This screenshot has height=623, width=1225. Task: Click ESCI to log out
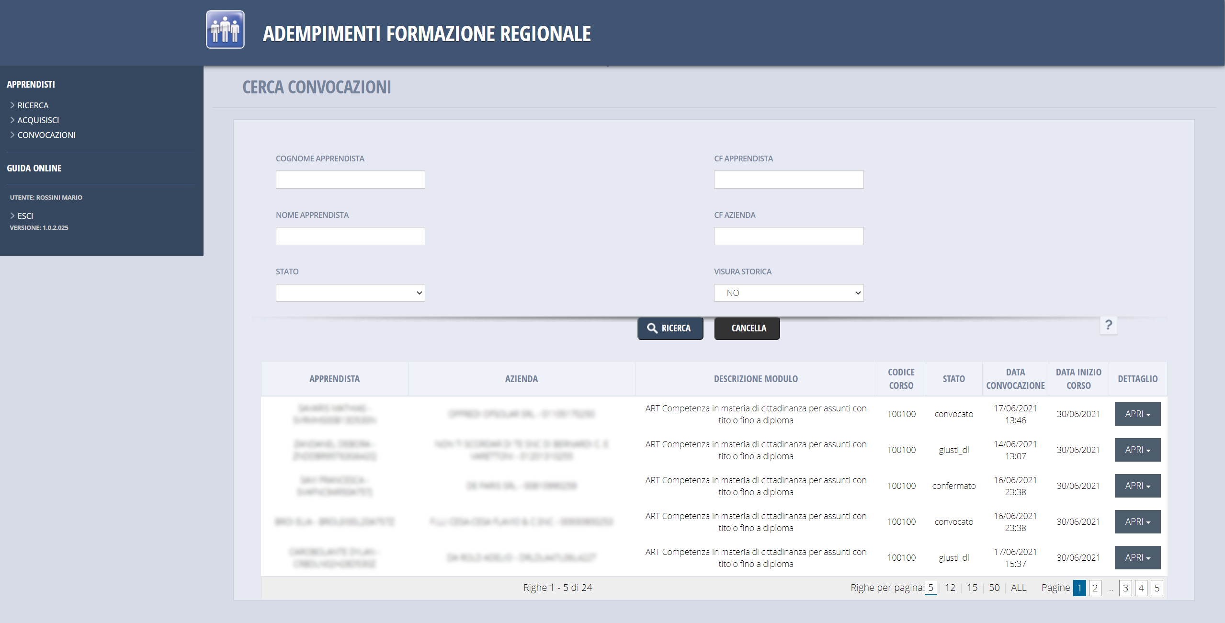(25, 215)
